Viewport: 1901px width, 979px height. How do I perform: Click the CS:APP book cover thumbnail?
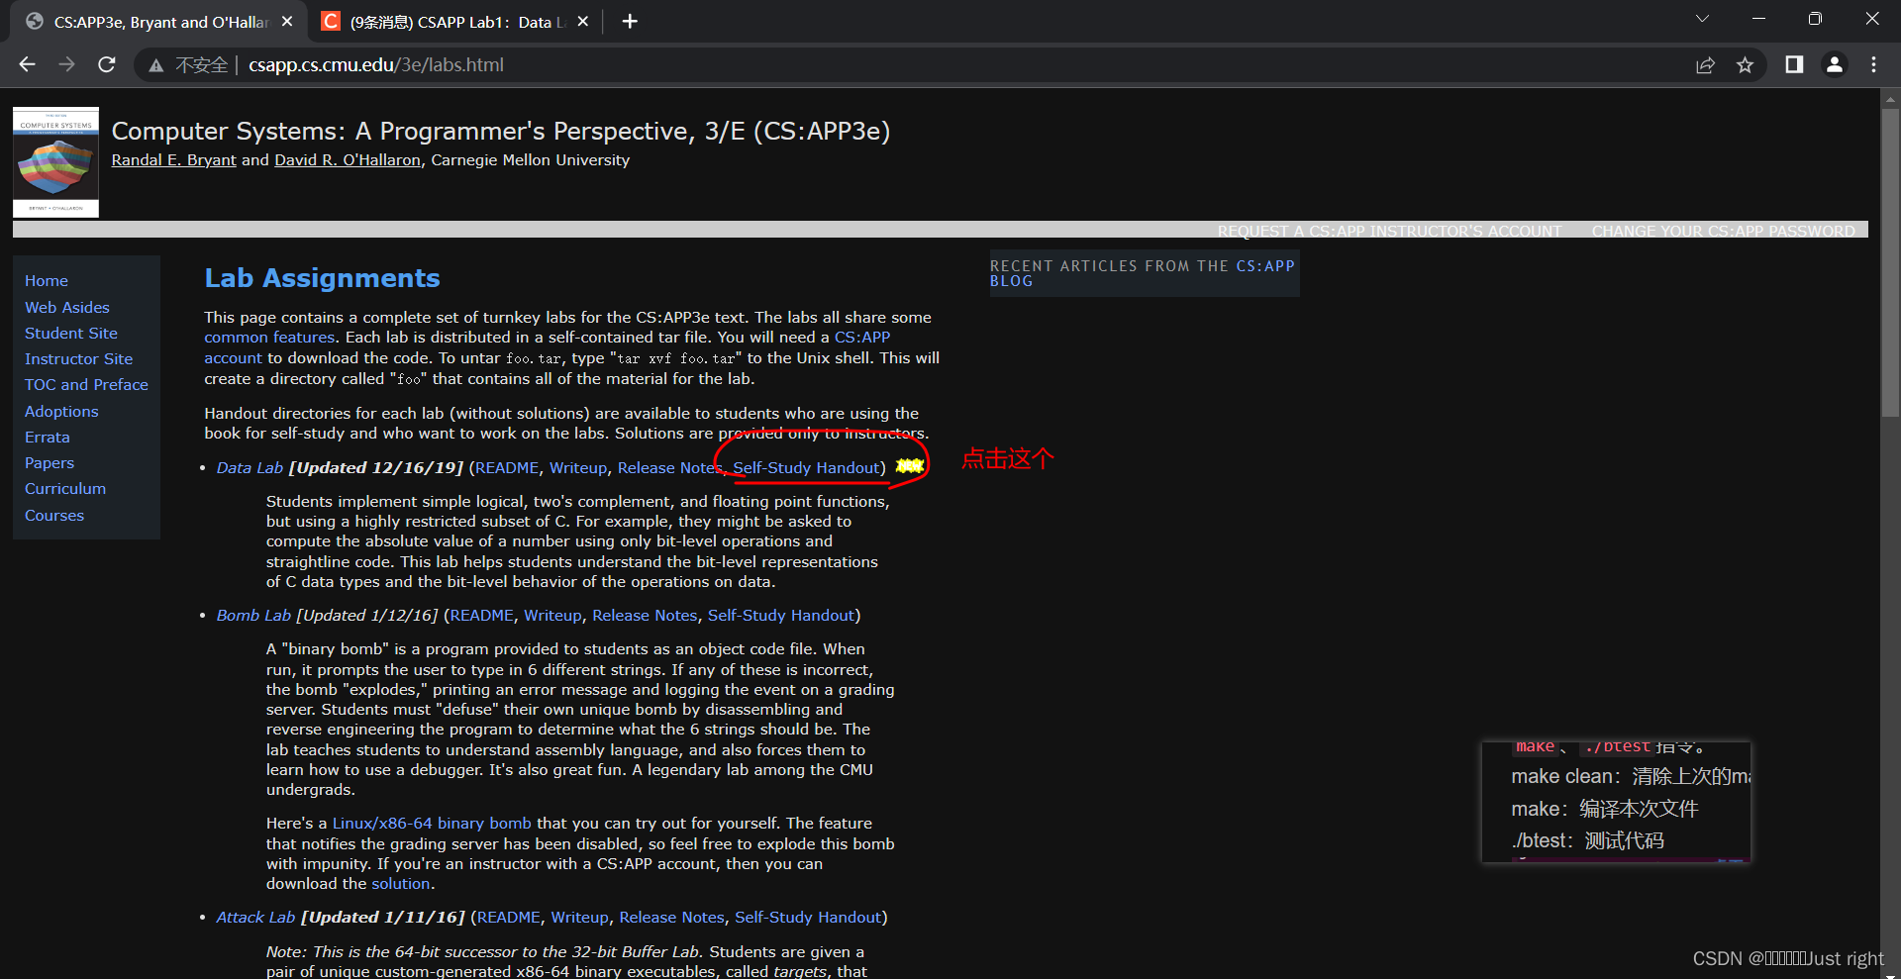[x=55, y=162]
